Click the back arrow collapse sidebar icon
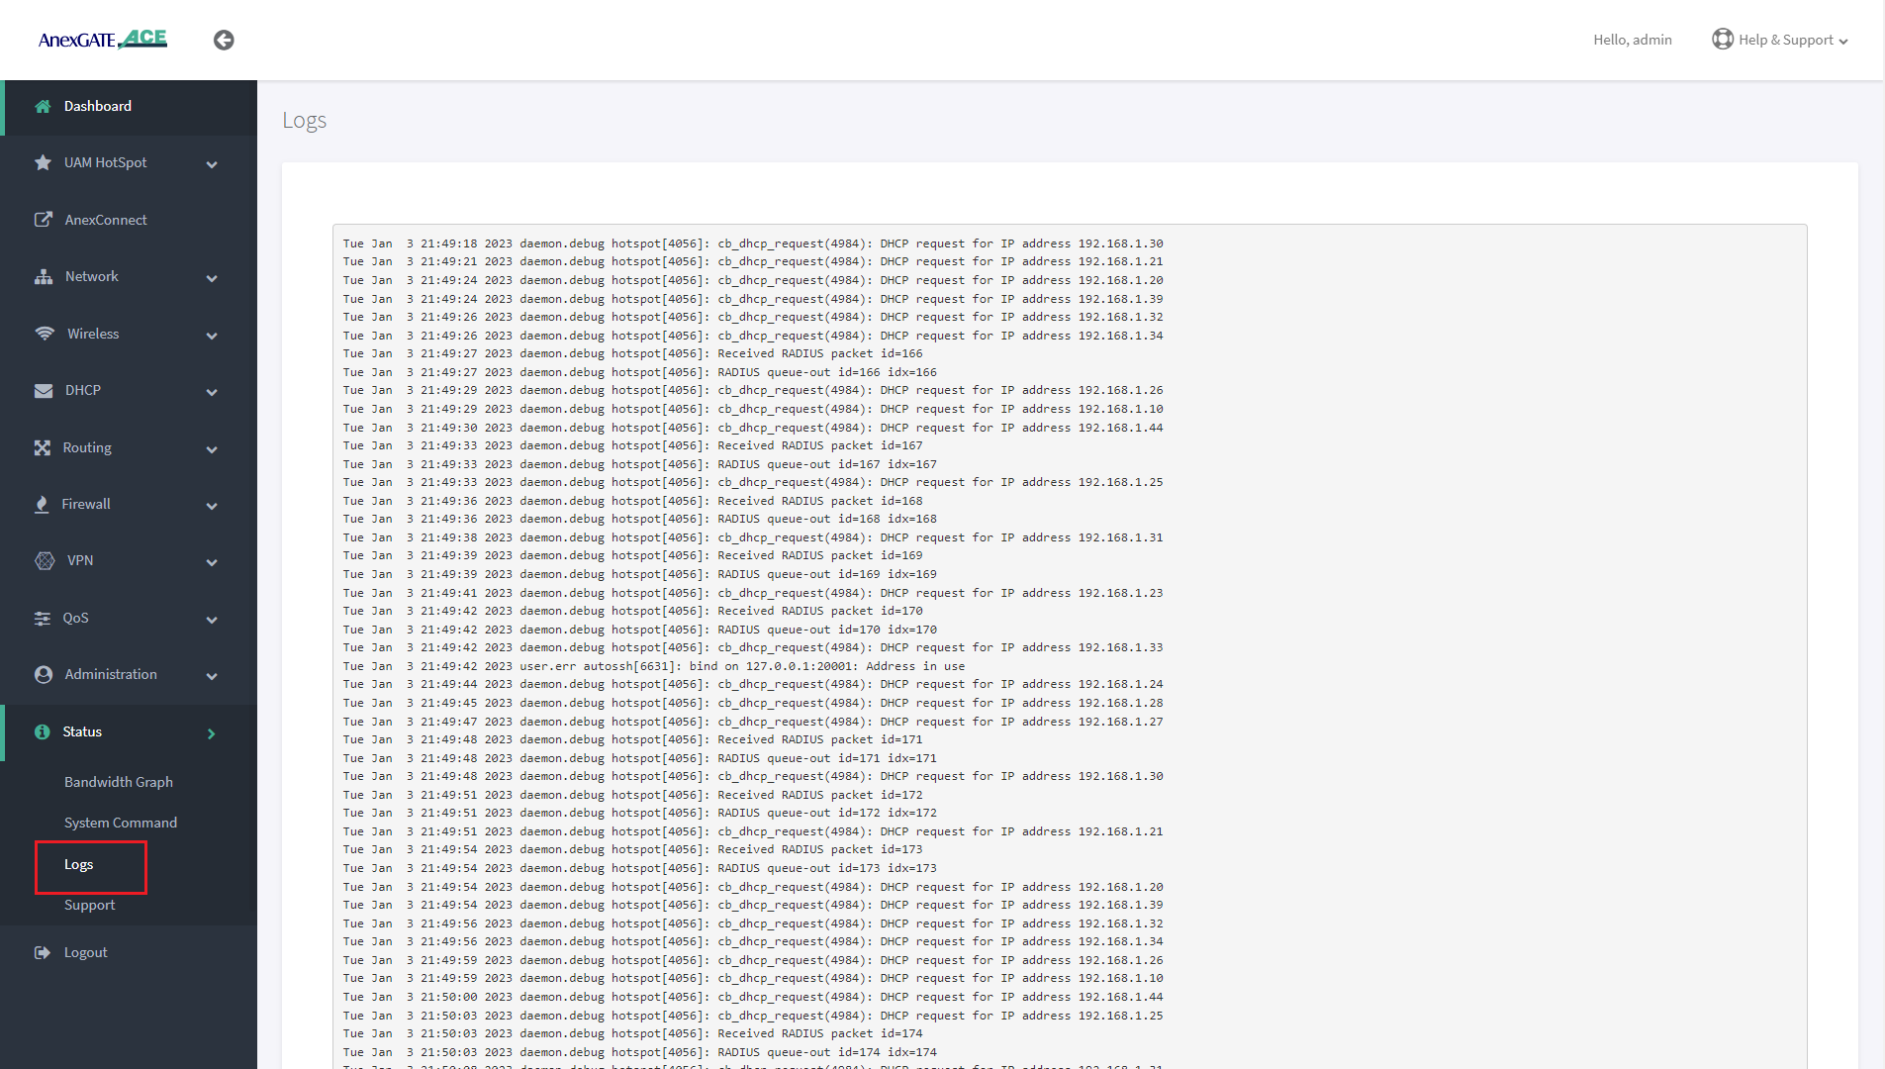Screen dimensions: 1885x1069 point(224,40)
